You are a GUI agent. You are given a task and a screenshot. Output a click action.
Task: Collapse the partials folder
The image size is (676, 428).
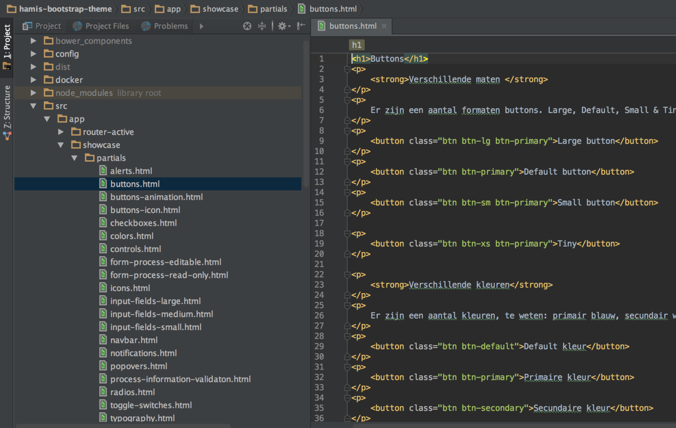pyautogui.click(x=75, y=158)
